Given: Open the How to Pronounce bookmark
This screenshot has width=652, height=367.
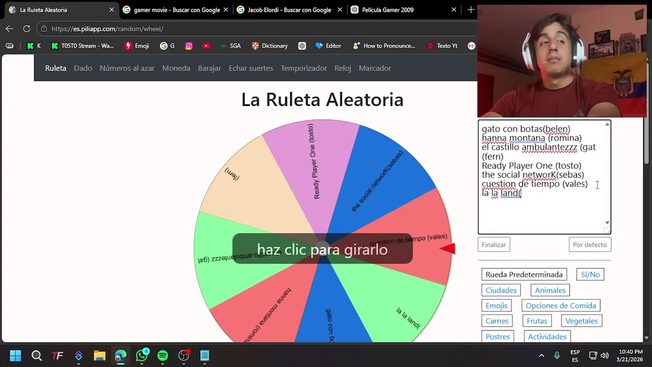Looking at the screenshot, I should click(x=384, y=46).
